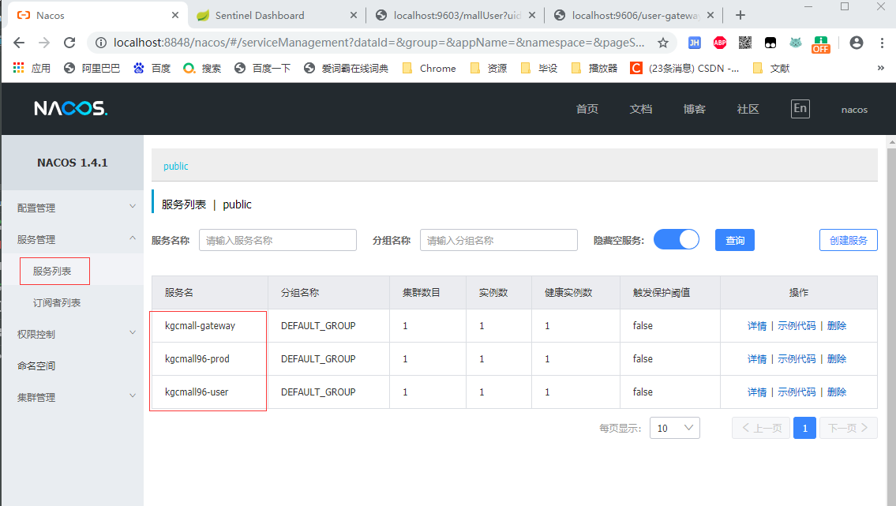Open the 播放器 bookmarks folder
Screen dimensions: 896x506
[x=594, y=69]
